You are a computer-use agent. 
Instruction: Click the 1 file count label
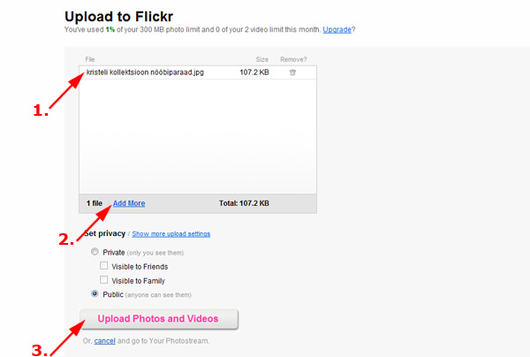95,203
